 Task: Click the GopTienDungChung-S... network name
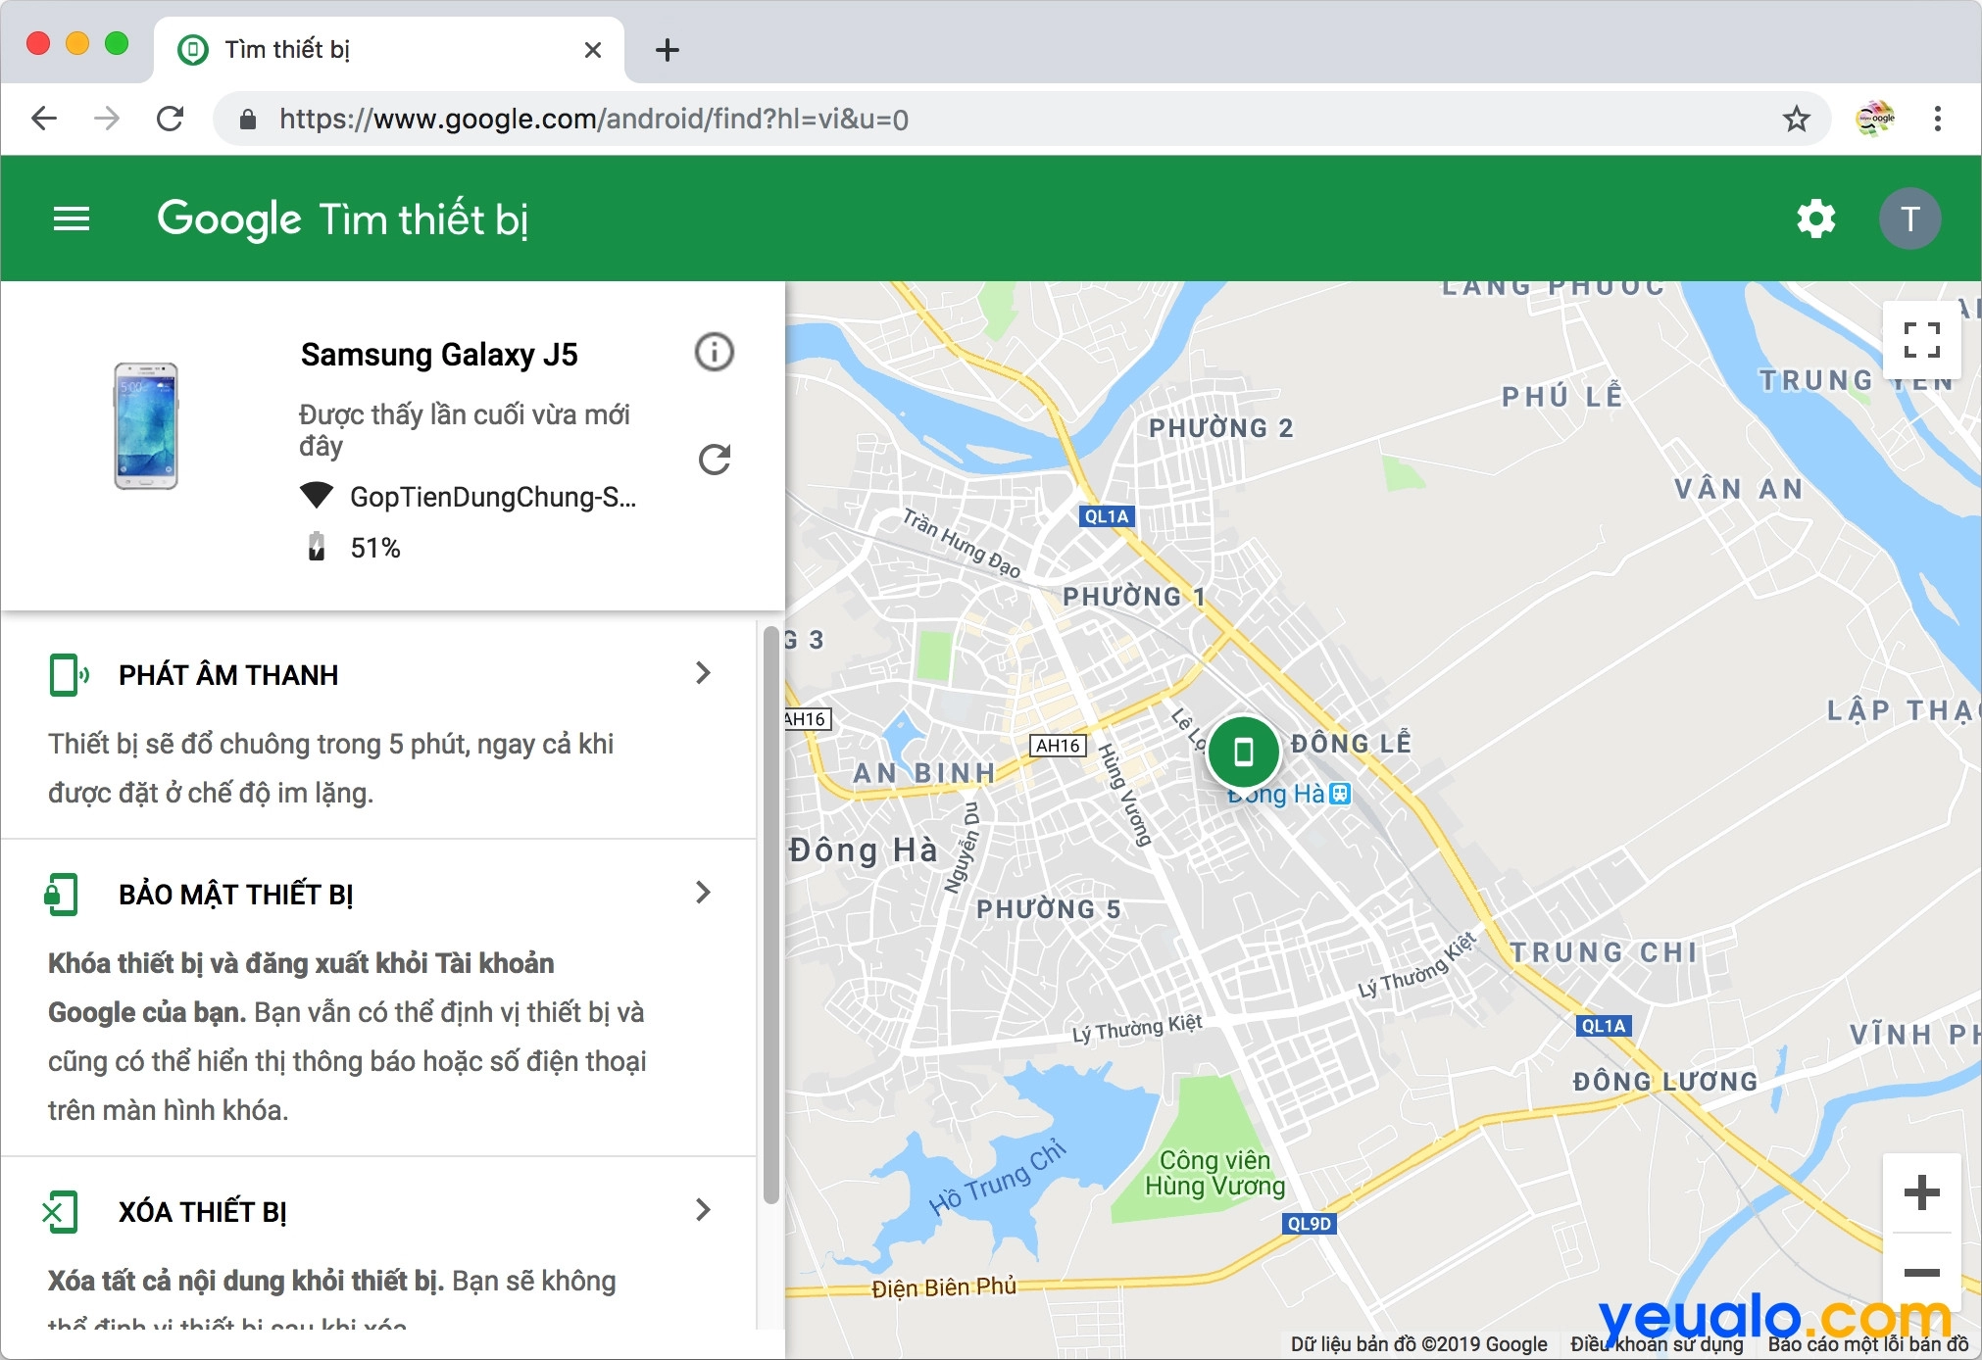pyautogui.click(x=493, y=497)
